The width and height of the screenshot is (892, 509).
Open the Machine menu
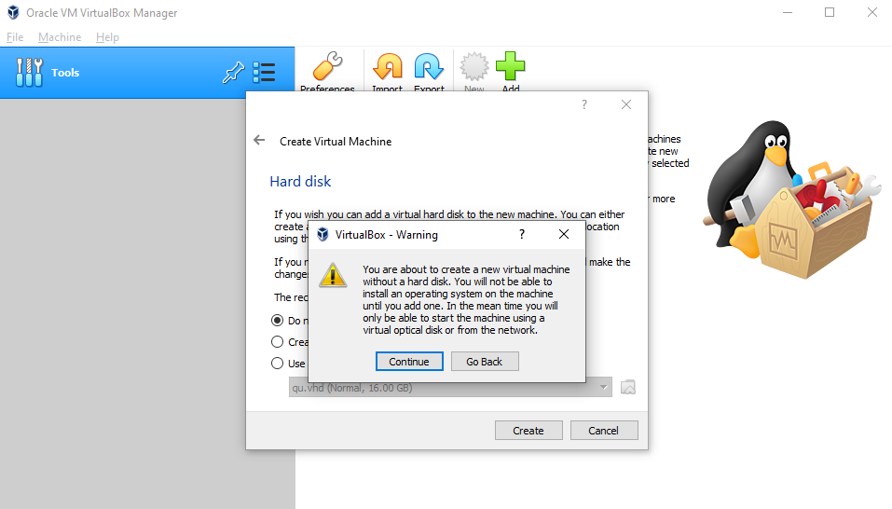[60, 37]
